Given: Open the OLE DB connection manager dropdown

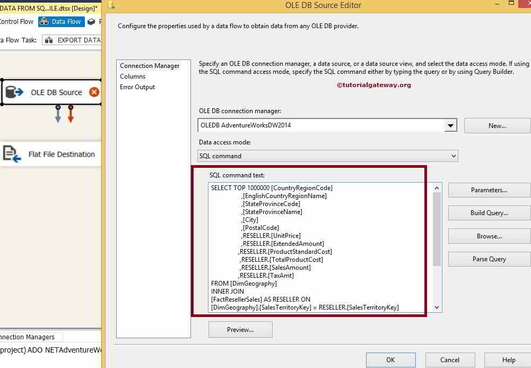Looking at the screenshot, I should click(451, 126).
